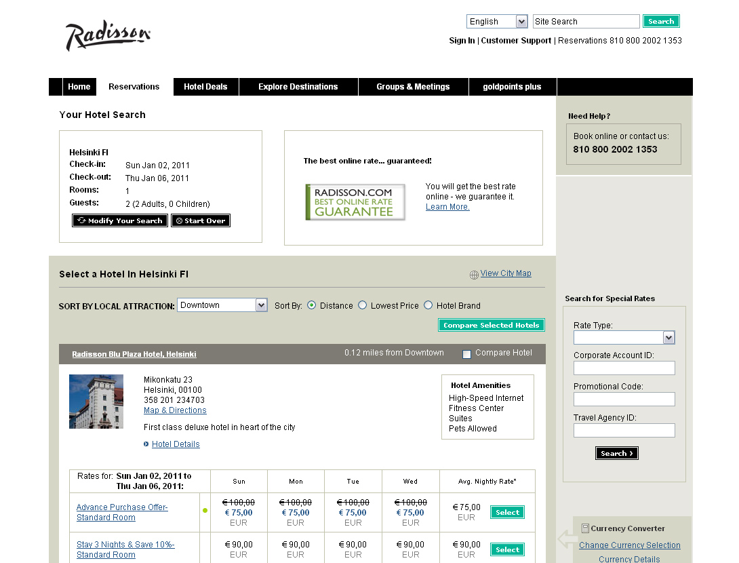Click the green Search button at top
Viewport: 739px width, 563px height.
tap(661, 21)
